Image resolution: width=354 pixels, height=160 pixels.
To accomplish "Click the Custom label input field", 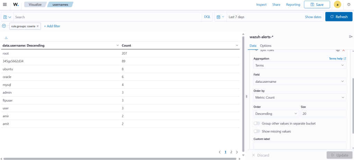I will click(x=300, y=145).
